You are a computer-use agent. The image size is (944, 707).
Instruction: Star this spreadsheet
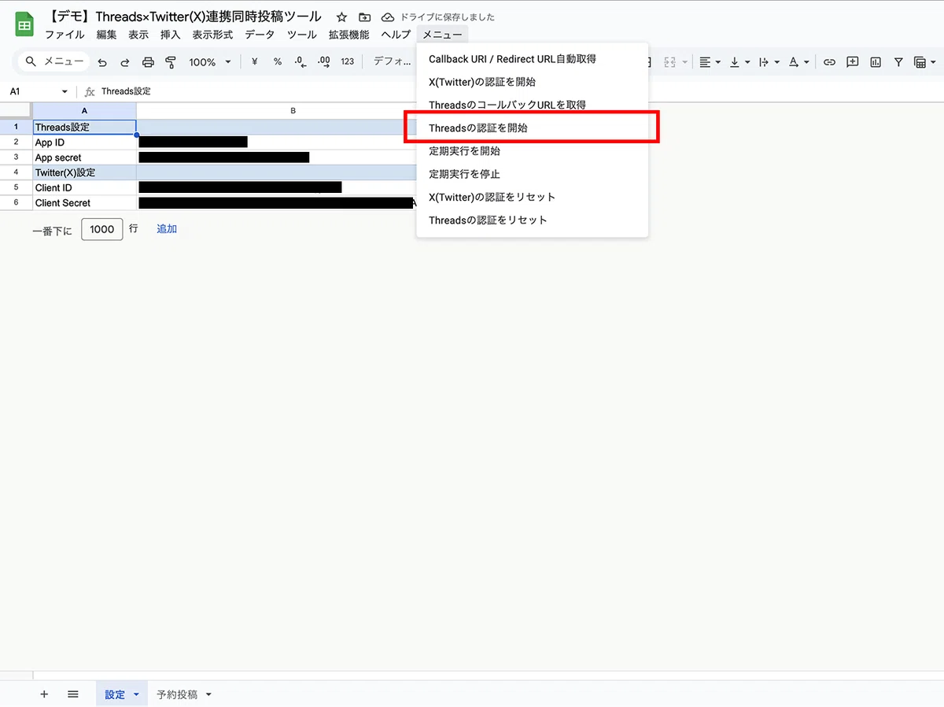341,17
